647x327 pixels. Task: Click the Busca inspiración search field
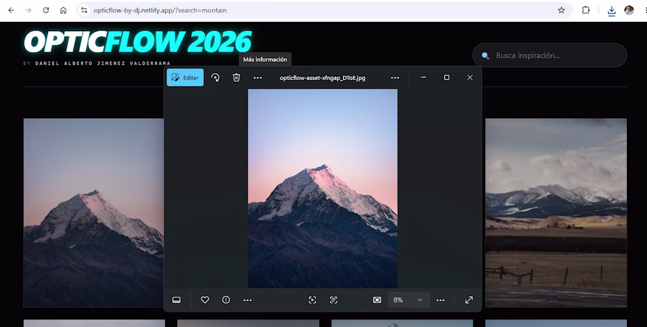pyautogui.click(x=549, y=55)
